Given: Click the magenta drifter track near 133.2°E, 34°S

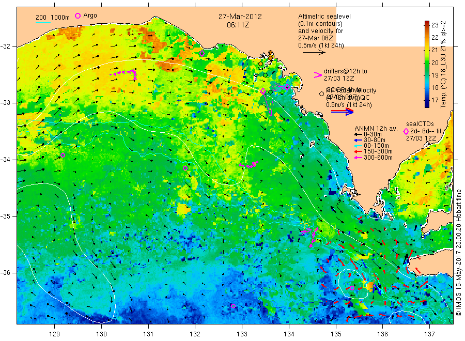Looking at the screenshot, I should coord(249,165).
